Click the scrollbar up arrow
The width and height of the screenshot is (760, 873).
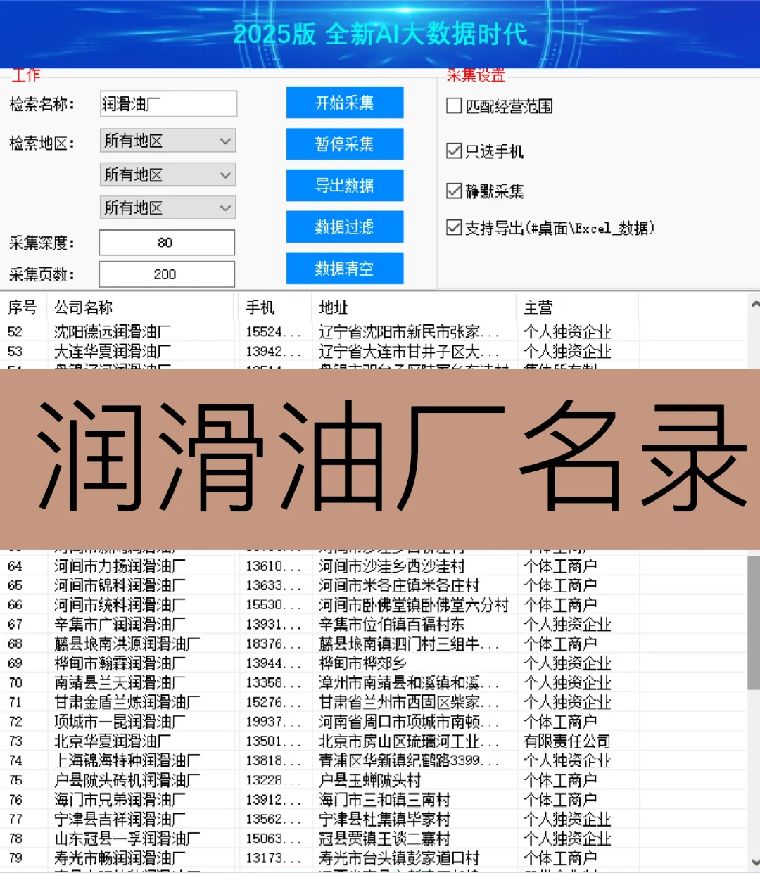754,302
